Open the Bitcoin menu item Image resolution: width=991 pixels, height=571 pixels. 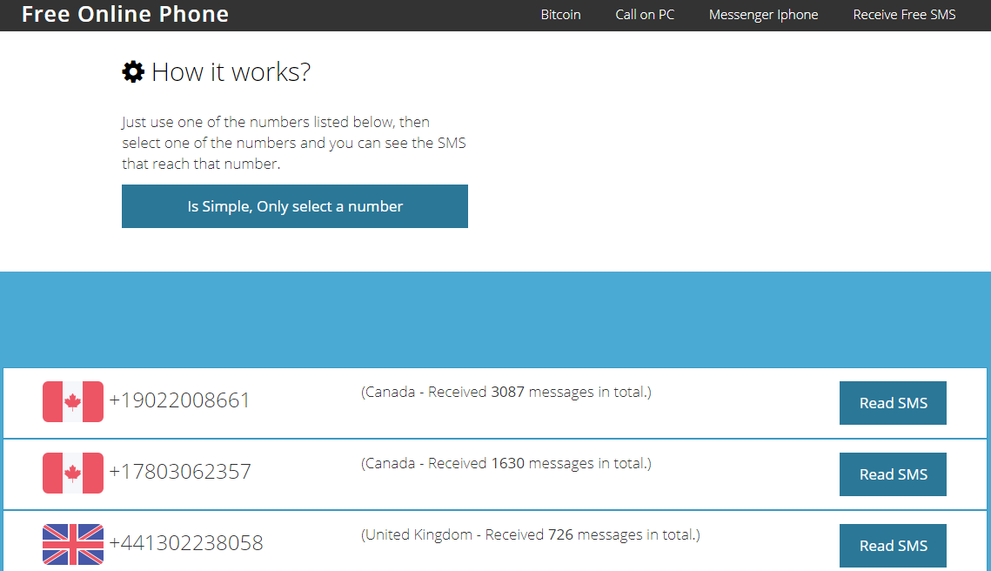point(560,15)
